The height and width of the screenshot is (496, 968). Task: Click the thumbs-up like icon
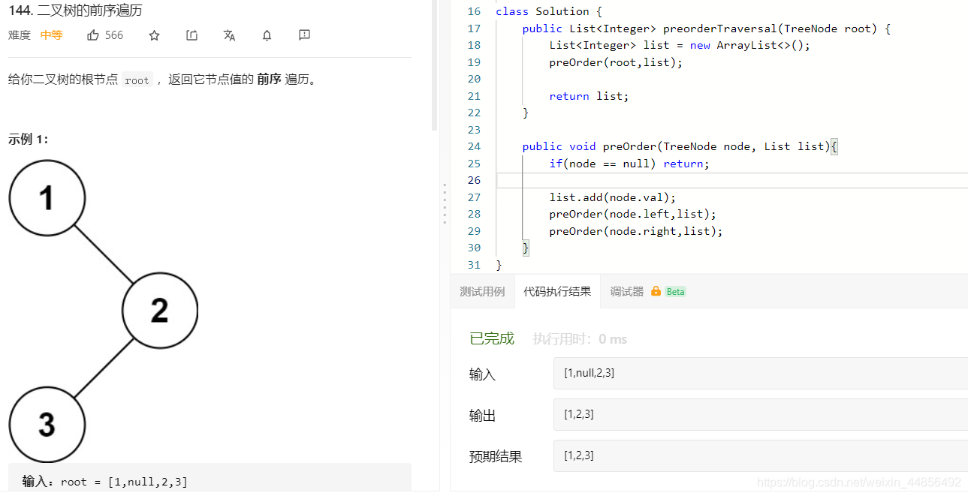[93, 35]
